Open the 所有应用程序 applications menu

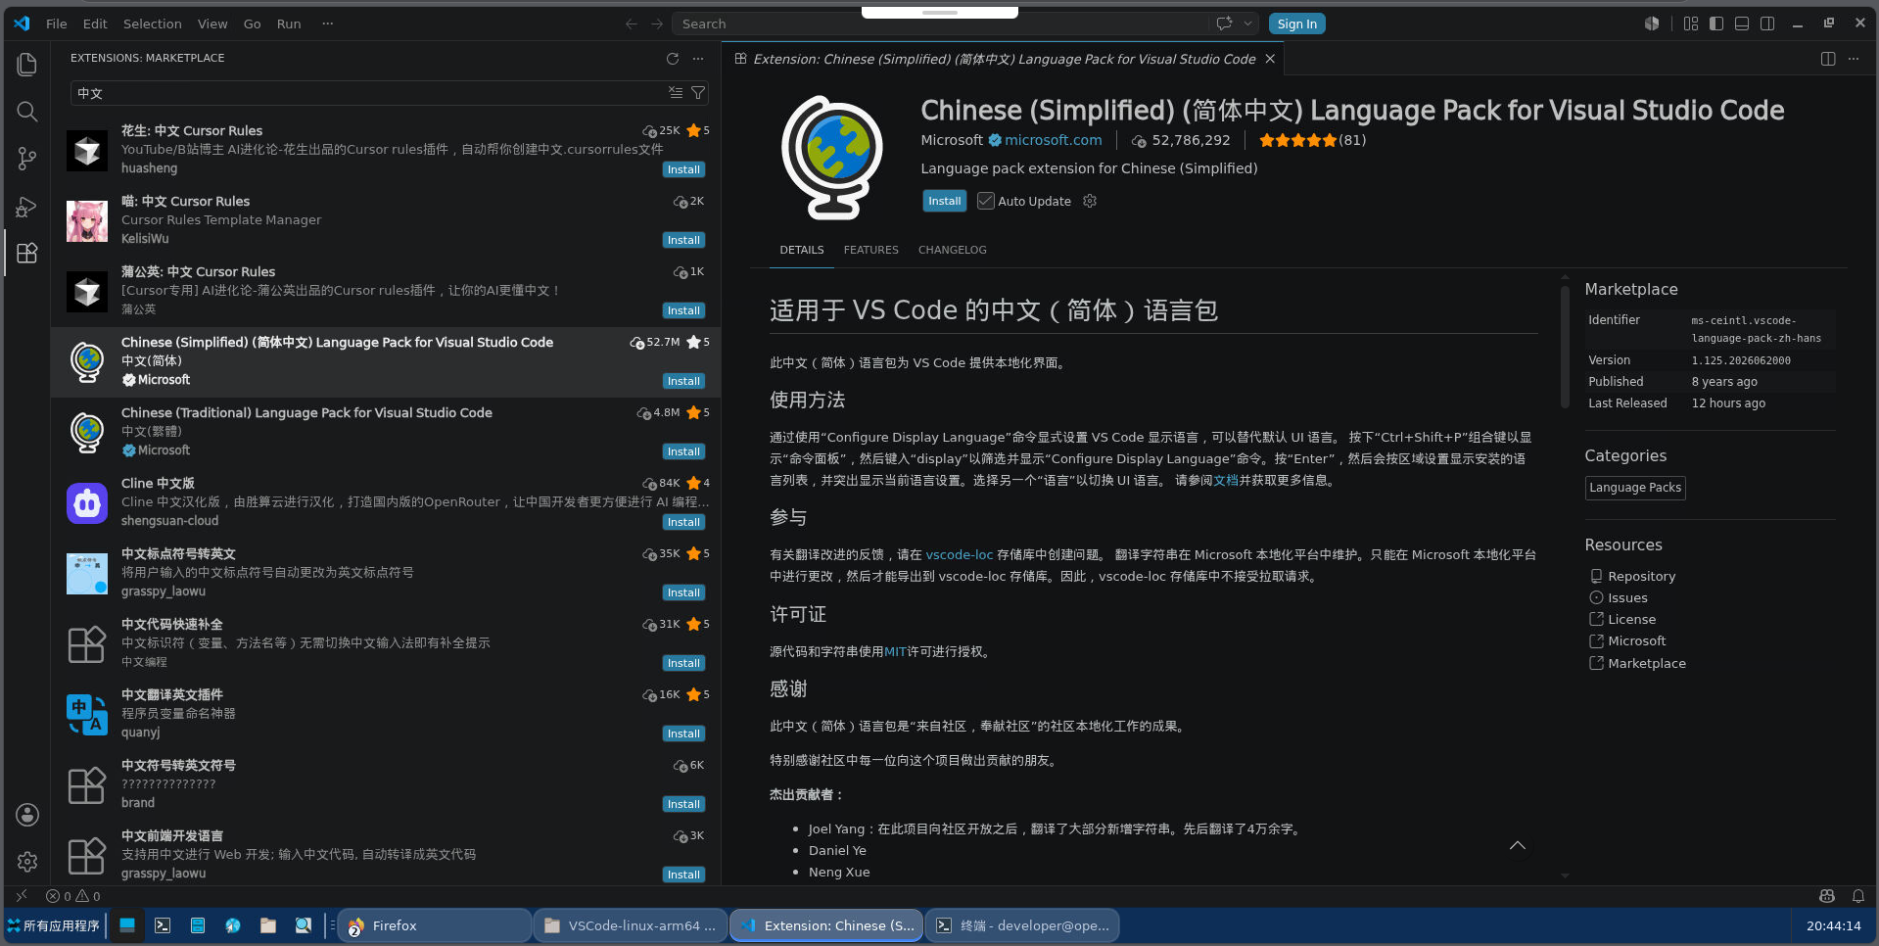54,925
